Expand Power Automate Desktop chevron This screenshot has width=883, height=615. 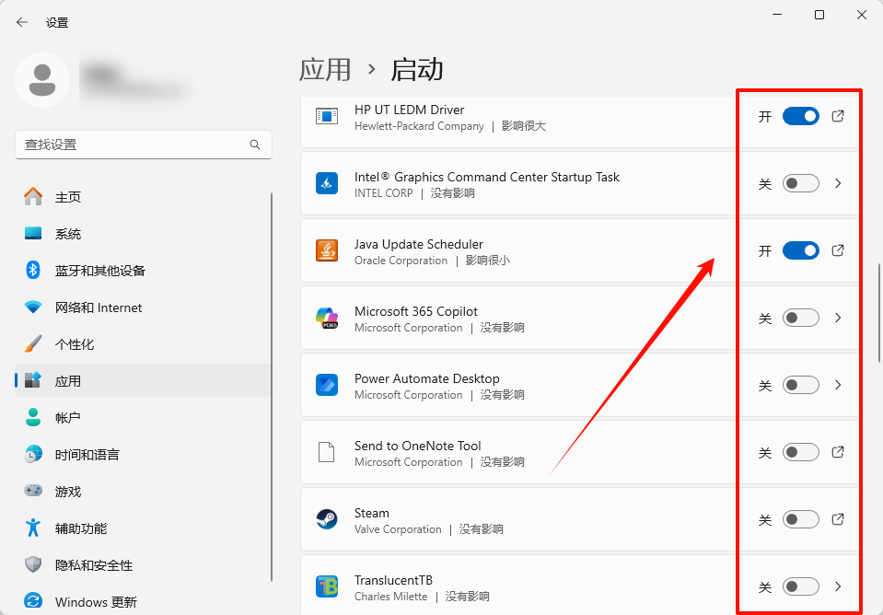[x=838, y=385]
